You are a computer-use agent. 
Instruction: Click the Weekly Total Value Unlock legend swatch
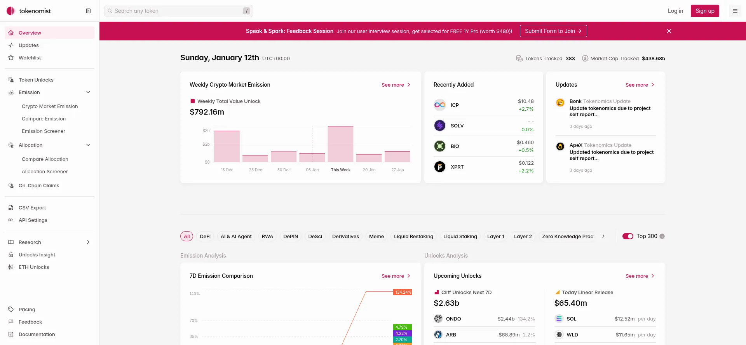192,101
